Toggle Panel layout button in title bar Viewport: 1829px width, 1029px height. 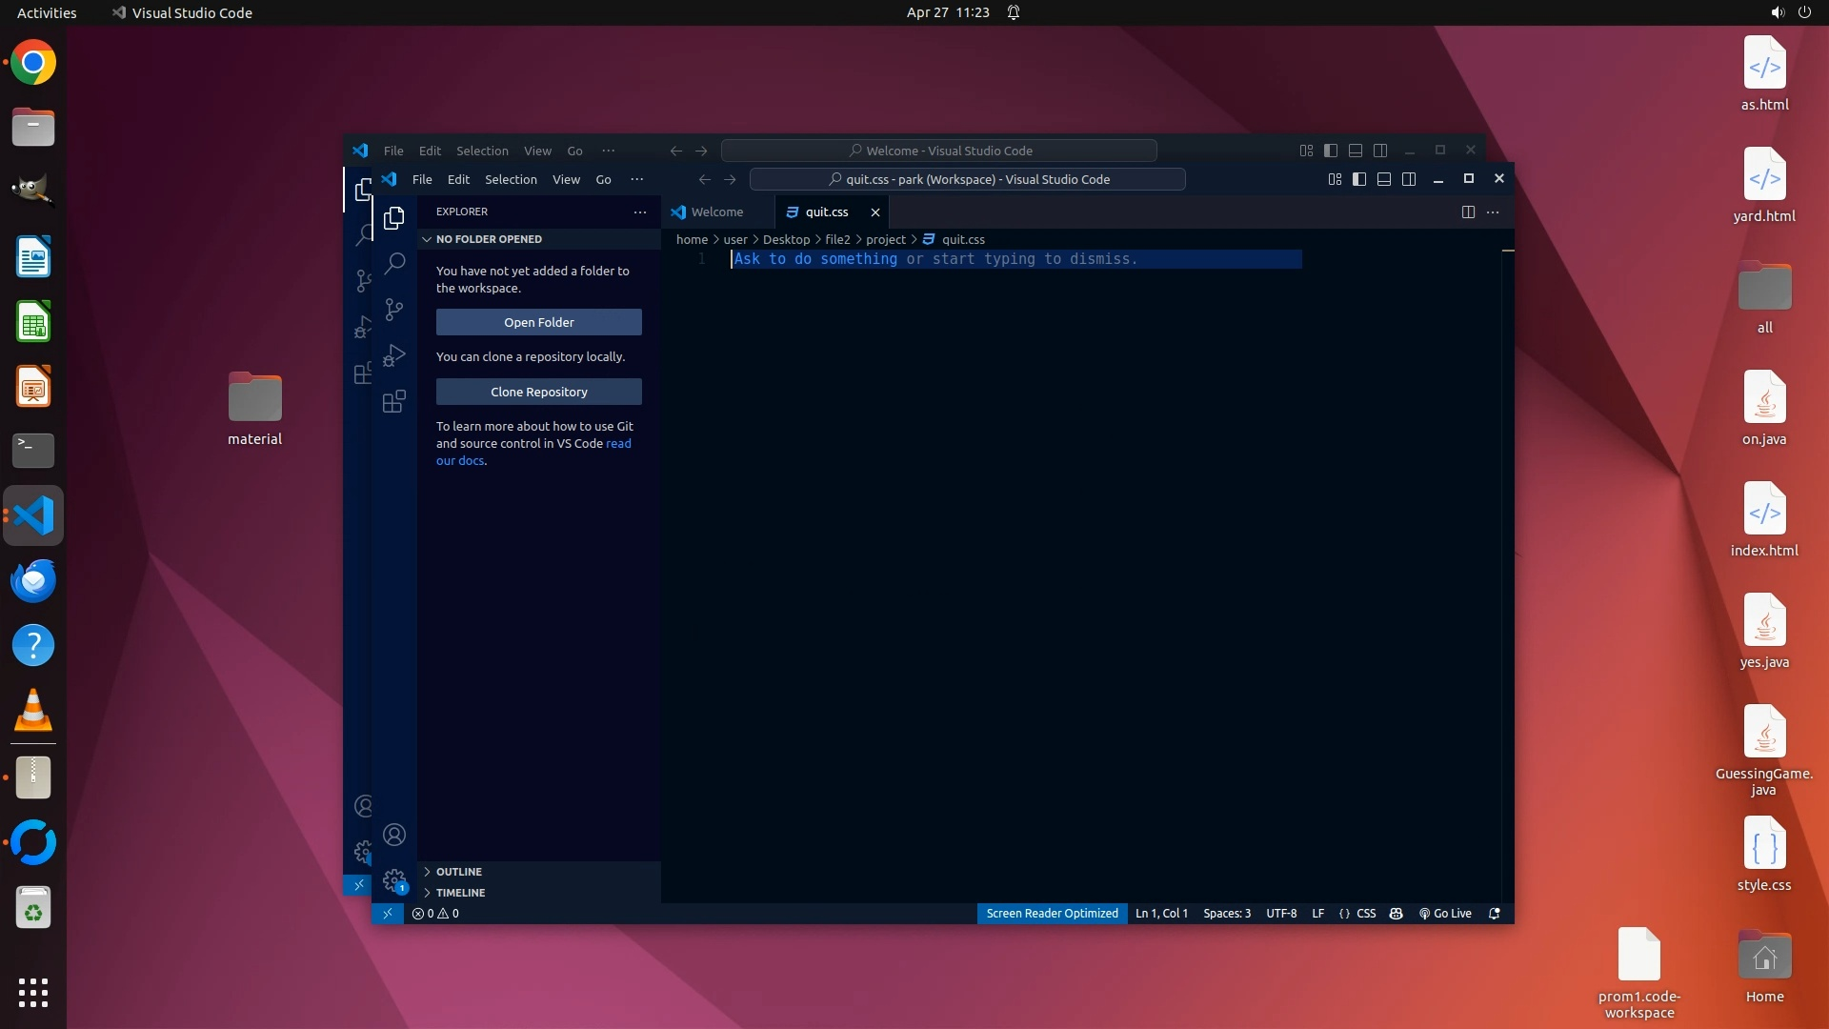point(1384,179)
